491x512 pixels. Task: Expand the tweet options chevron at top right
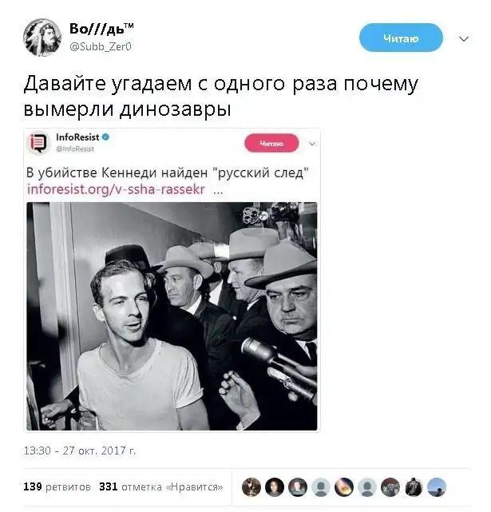464,39
